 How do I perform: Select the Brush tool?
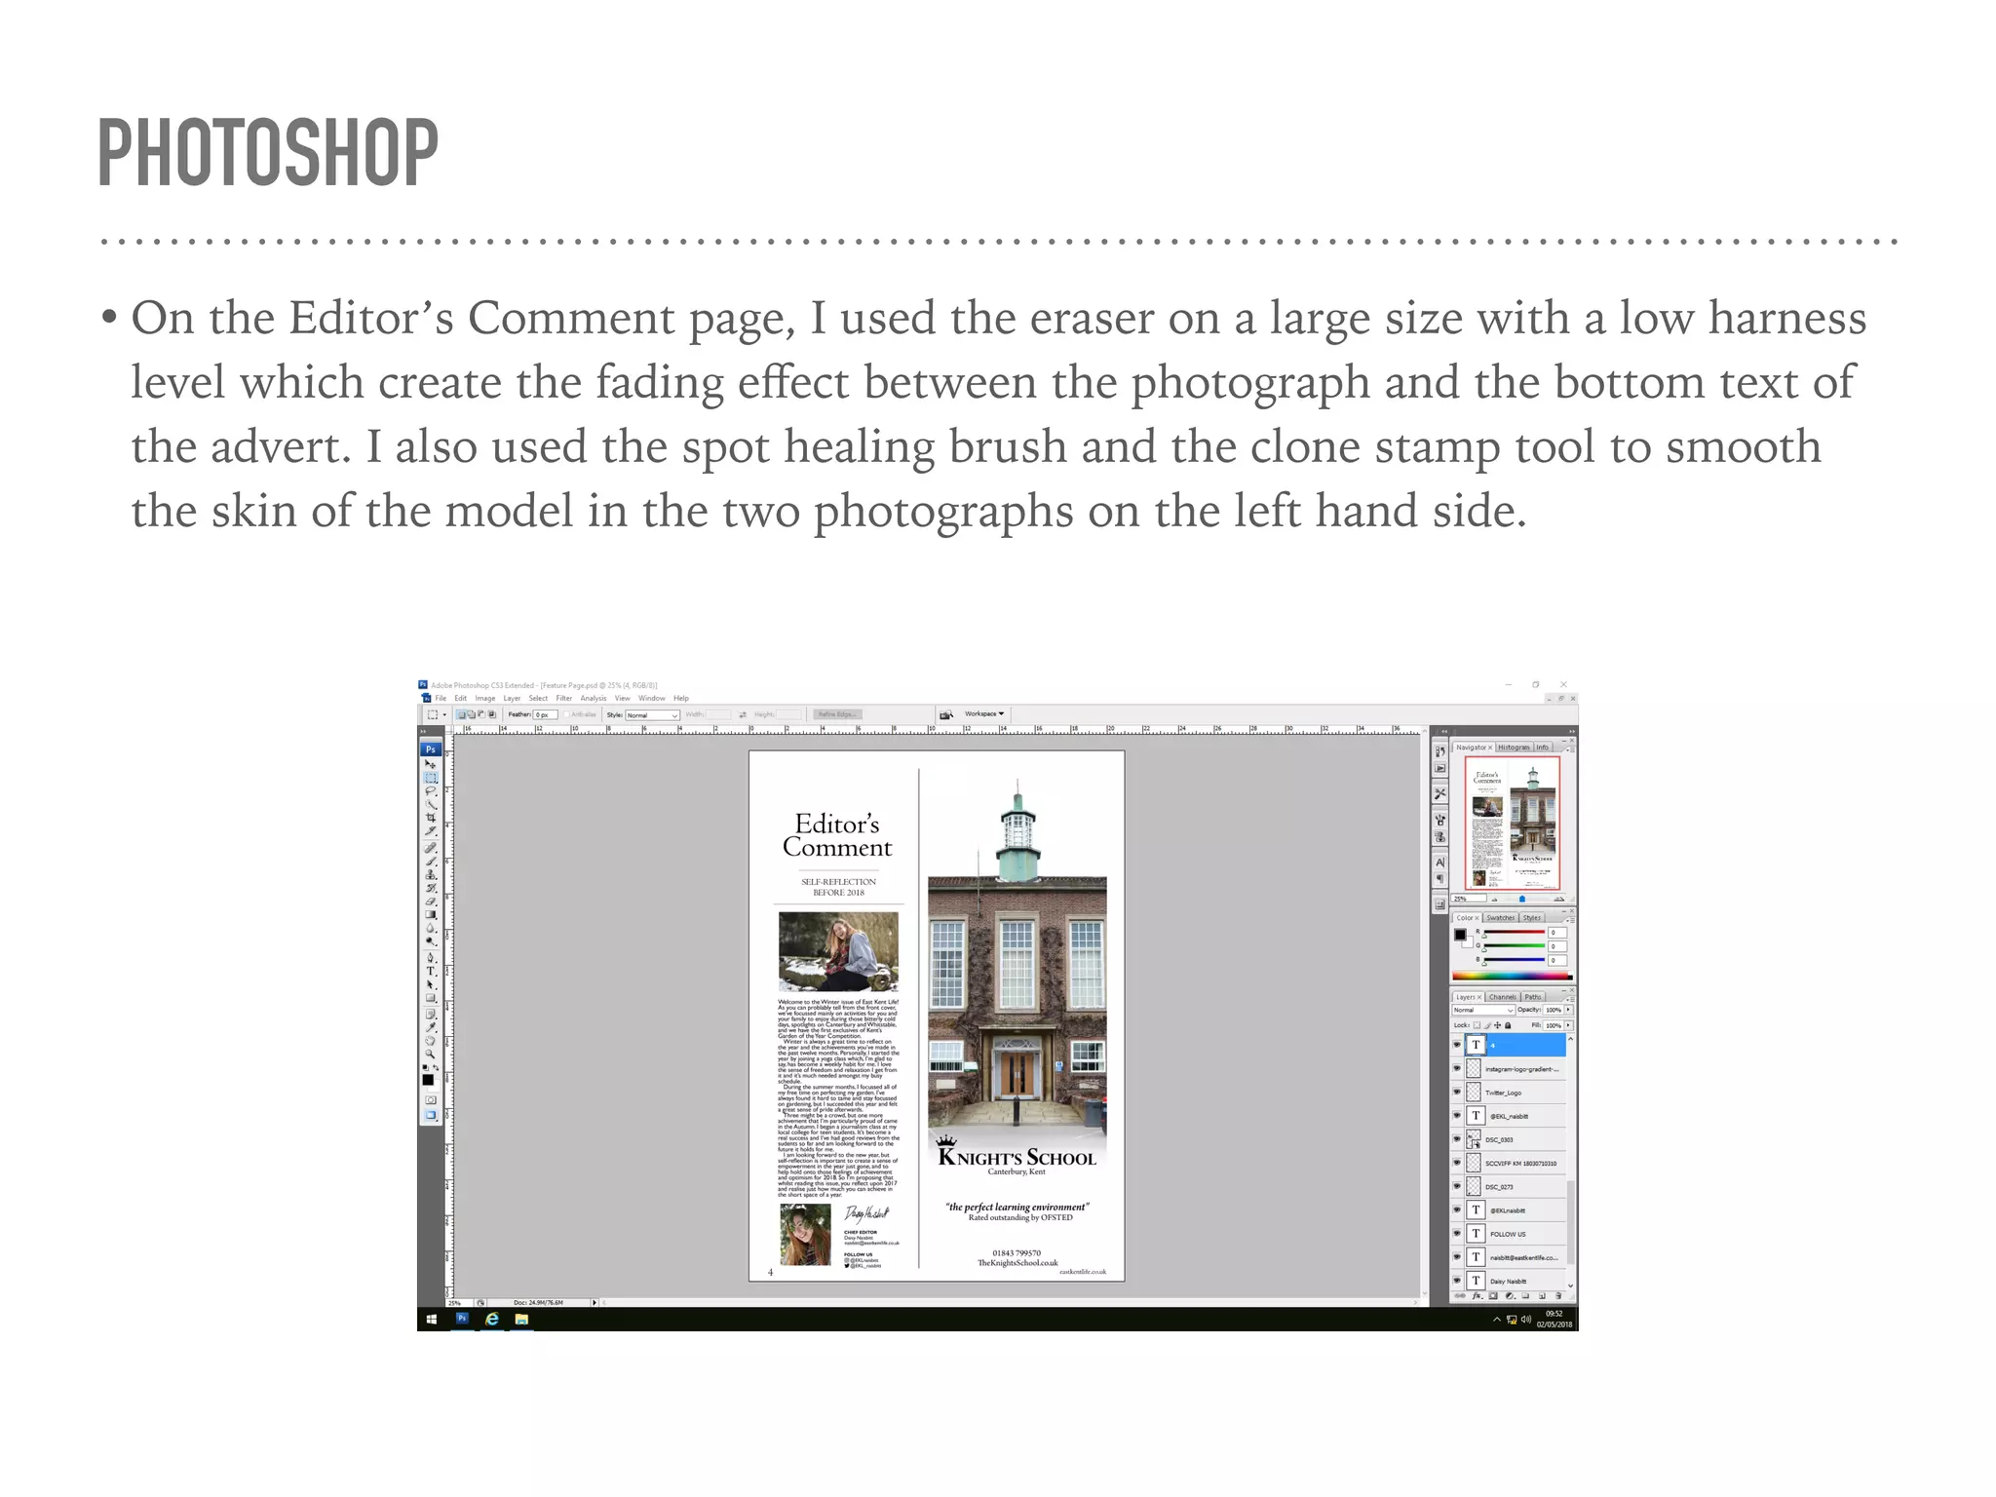click(430, 861)
